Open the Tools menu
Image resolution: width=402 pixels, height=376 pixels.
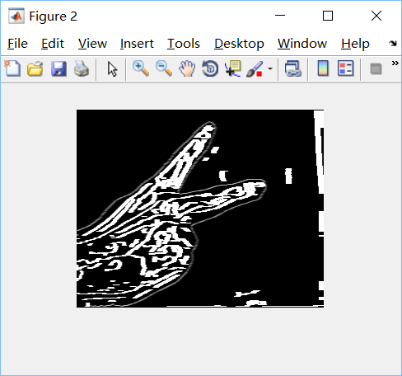(184, 44)
